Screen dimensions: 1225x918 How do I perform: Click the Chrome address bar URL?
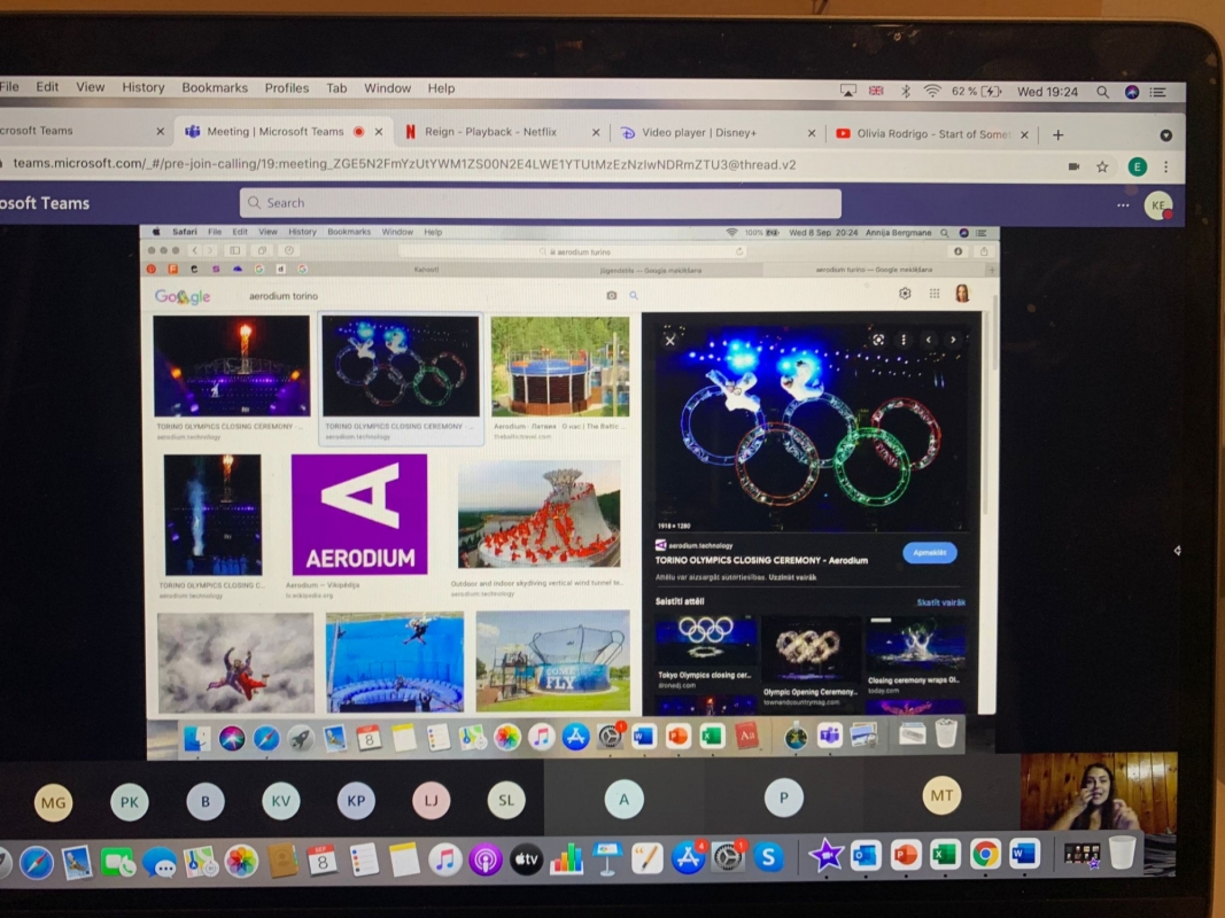click(404, 164)
